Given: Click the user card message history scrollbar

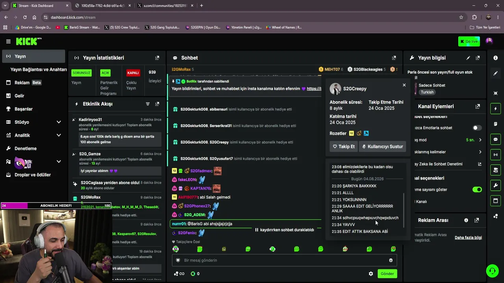Looking at the screenshot, I should coord(404,210).
